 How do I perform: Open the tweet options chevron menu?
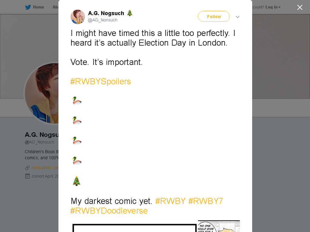(238, 17)
